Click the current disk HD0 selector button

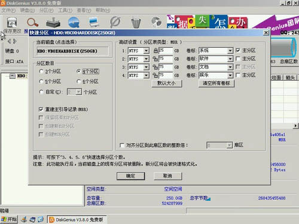pos(72,51)
